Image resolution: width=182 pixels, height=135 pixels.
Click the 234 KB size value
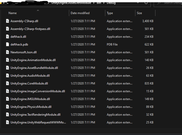click(149, 37)
